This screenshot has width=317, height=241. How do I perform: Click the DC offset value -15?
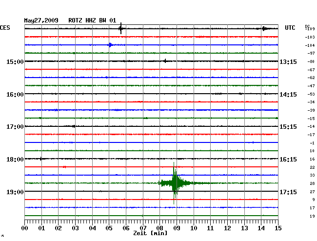pyautogui.click(x=311, y=119)
